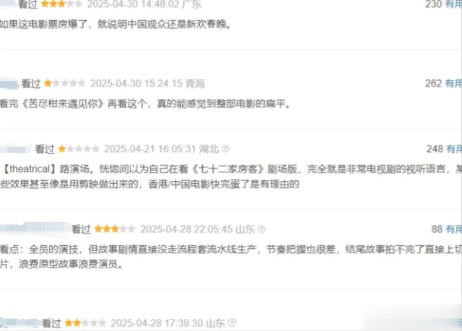Image resolution: width=462 pixels, height=331 pixels.
Task: Click the three-star rating dated 2025-04-28 22:05:45
Action: 115,229
